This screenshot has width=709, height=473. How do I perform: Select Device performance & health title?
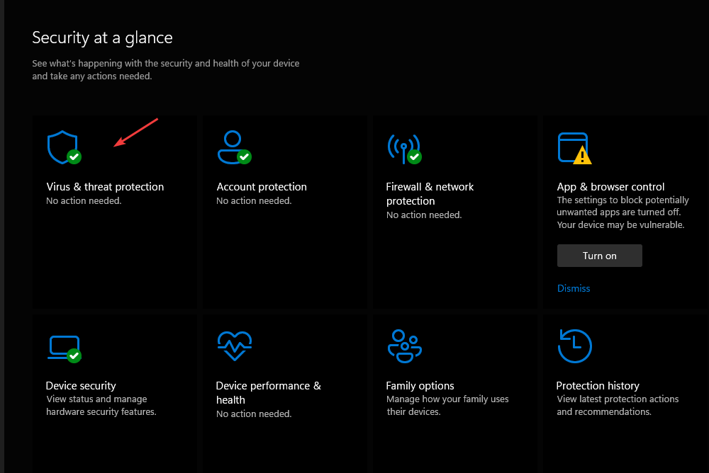[269, 392]
